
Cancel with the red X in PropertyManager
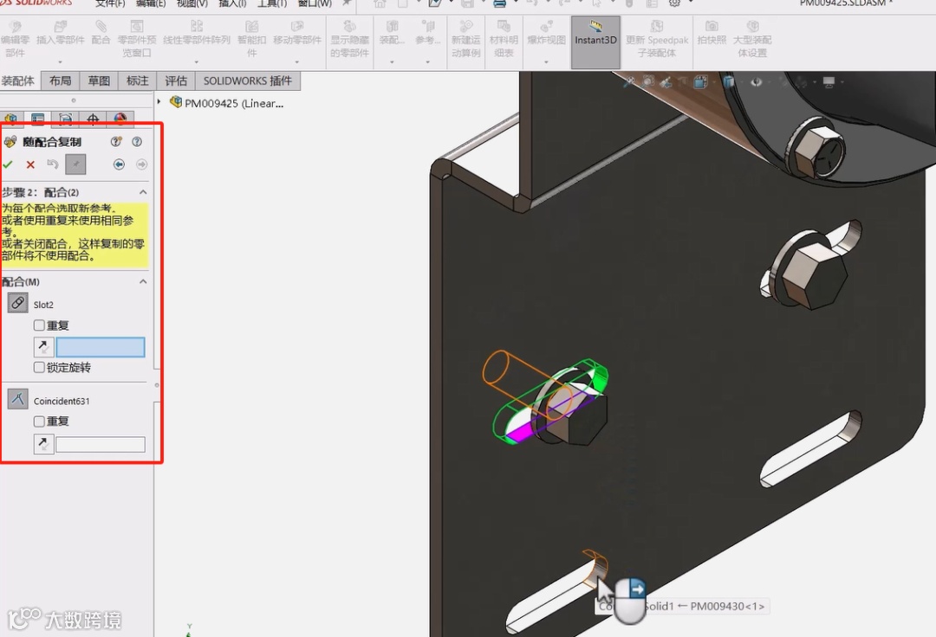[30, 164]
